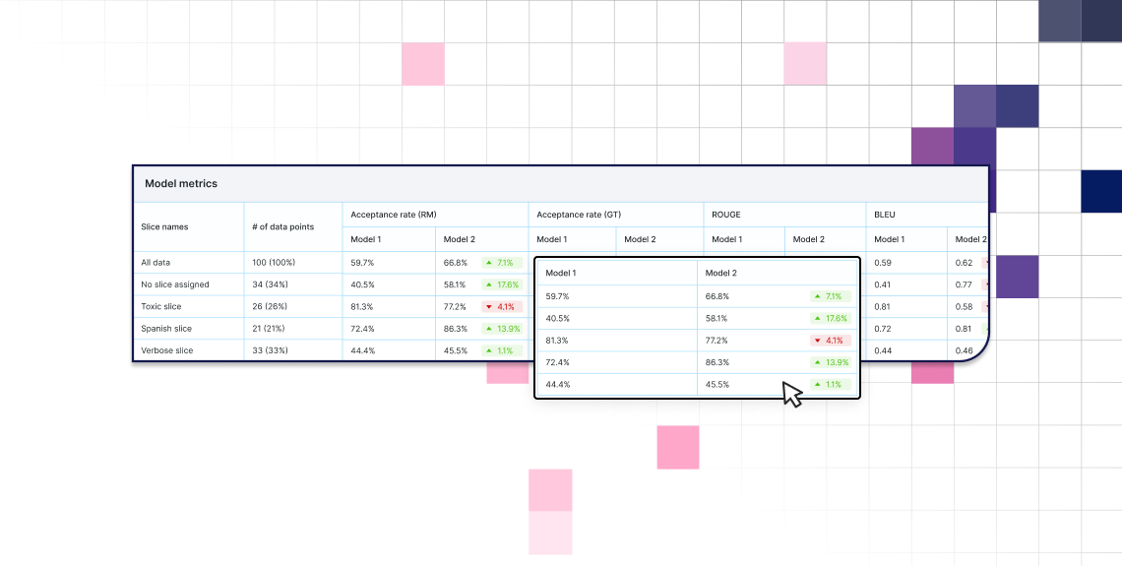The image size is (1122, 566).
Task: Click the ROUGE column group header
Action: point(725,214)
